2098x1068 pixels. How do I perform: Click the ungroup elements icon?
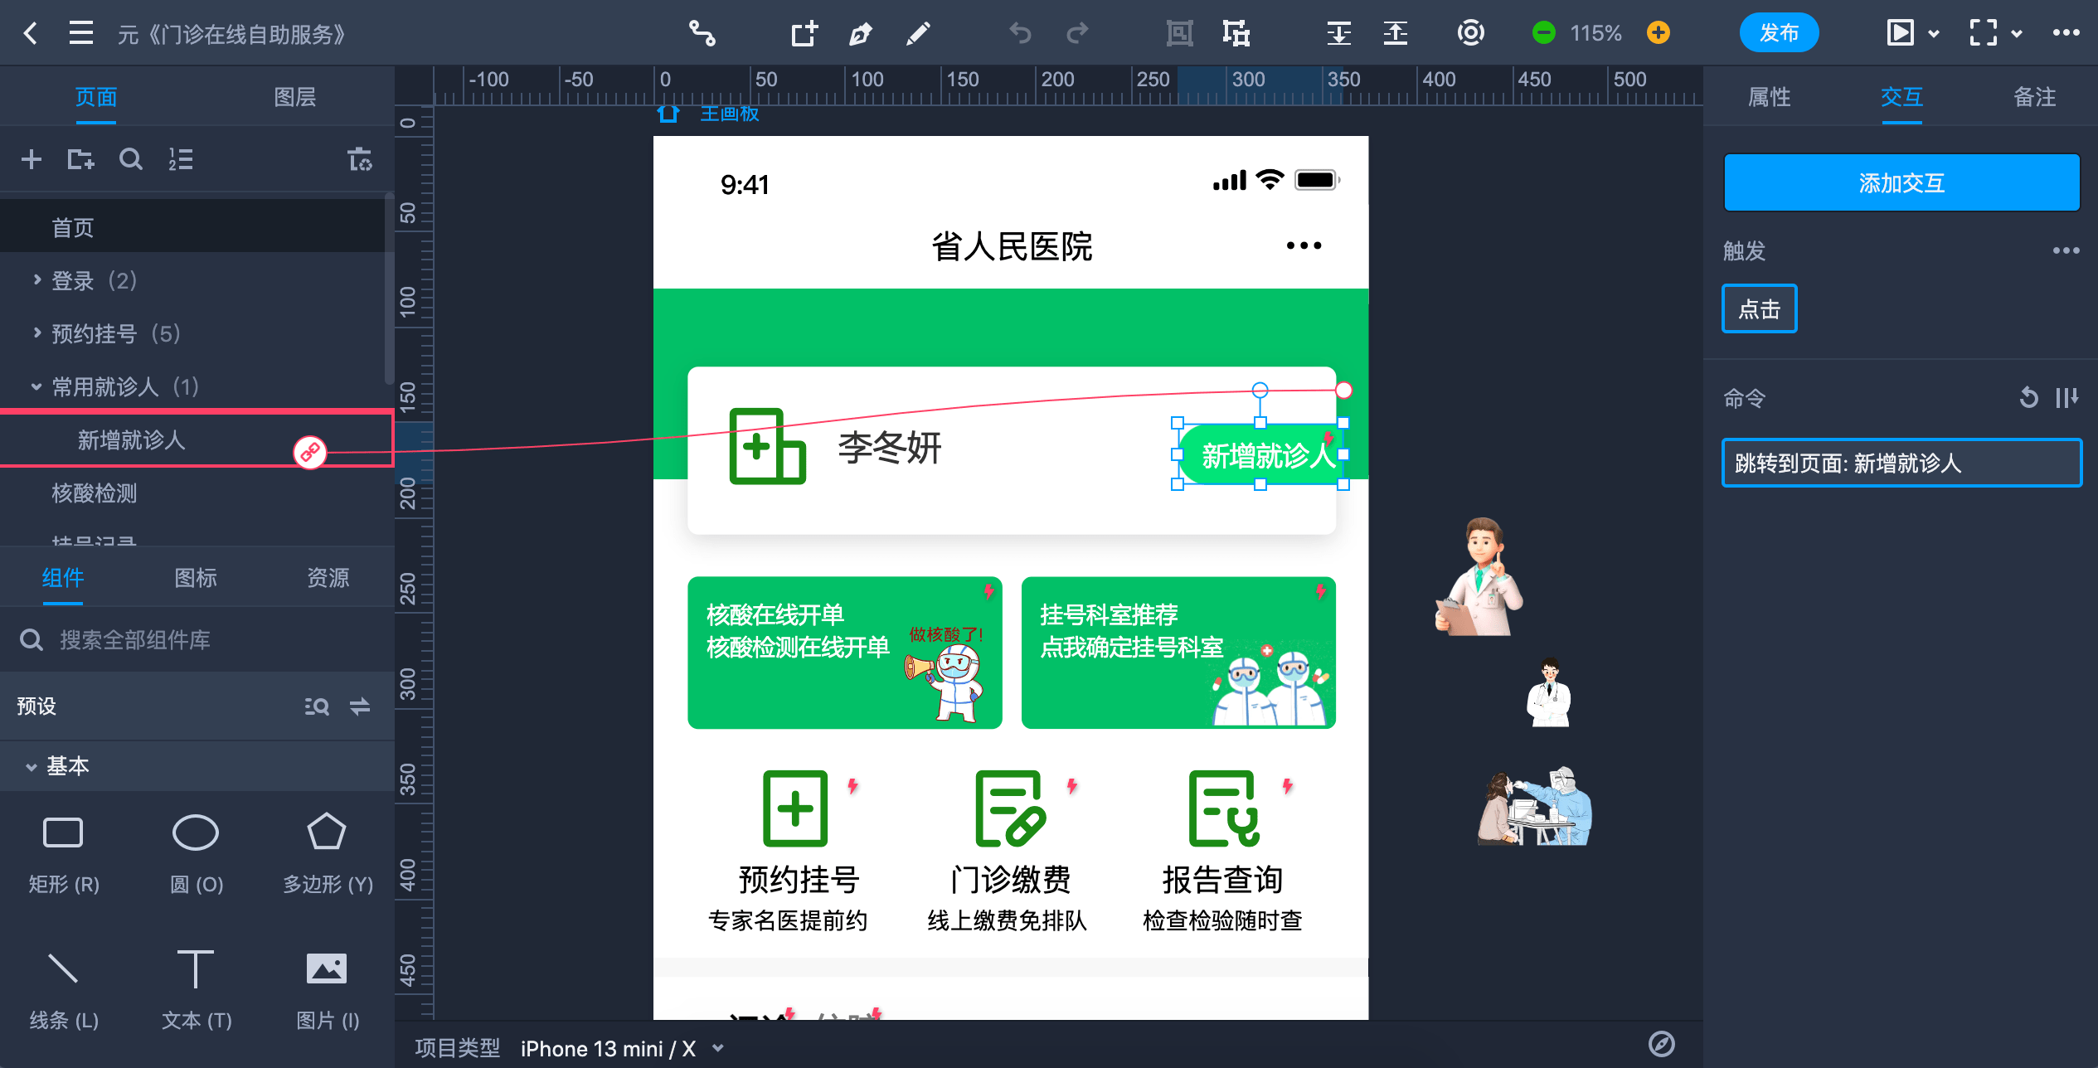(x=1236, y=33)
